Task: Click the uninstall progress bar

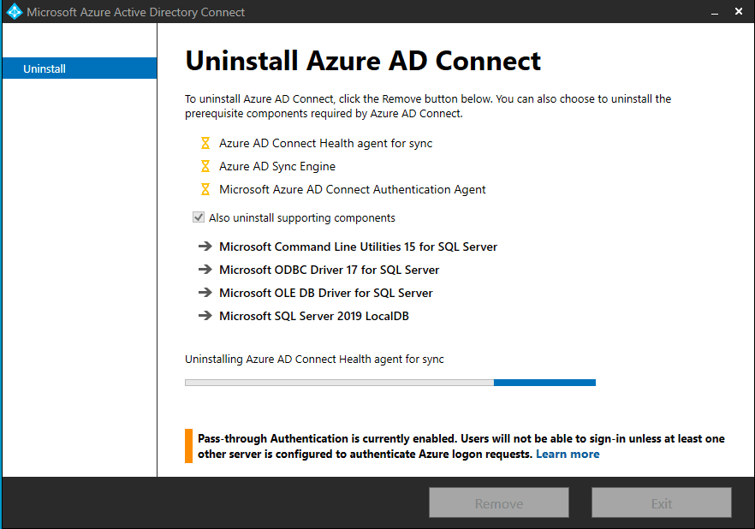Action: 390,383
